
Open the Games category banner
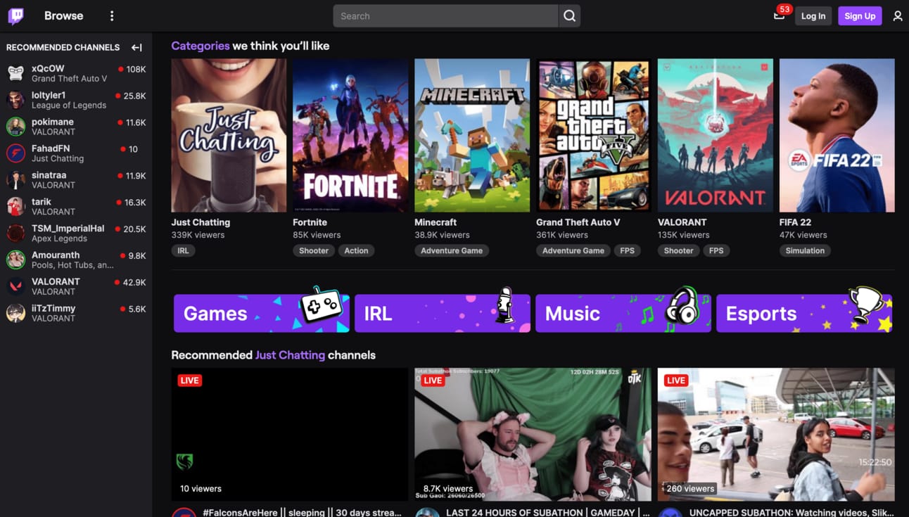(262, 313)
